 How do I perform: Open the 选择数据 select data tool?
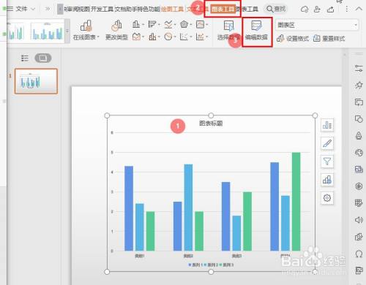pyautogui.click(x=228, y=30)
